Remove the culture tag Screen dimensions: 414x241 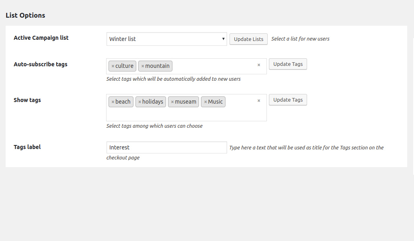[x=113, y=66]
